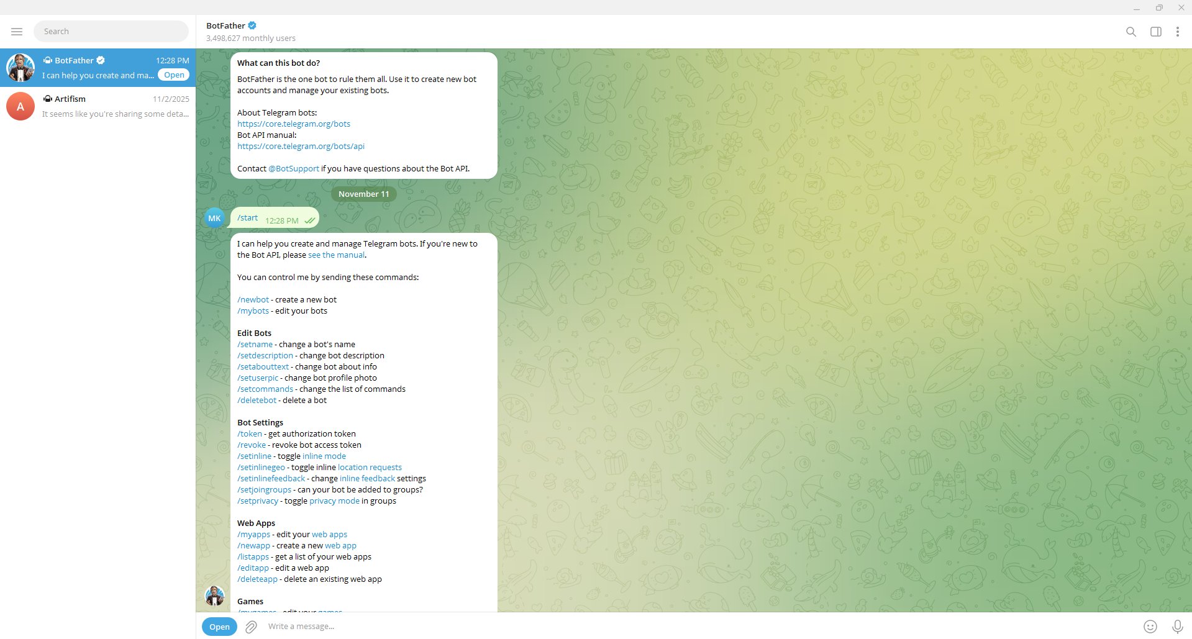Click BotFather title in the chat header
This screenshot has height=639, width=1192.
coord(225,25)
